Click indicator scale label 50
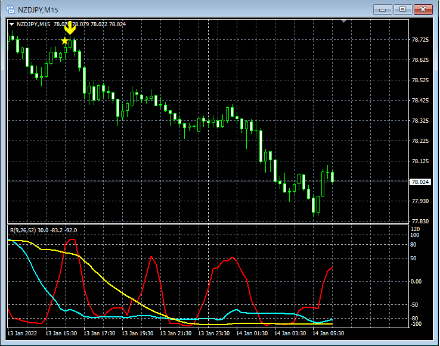 click(413, 258)
